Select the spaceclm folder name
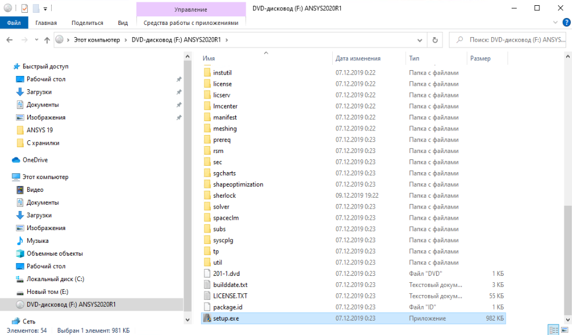This screenshot has width=572, height=335. coord(226,218)
